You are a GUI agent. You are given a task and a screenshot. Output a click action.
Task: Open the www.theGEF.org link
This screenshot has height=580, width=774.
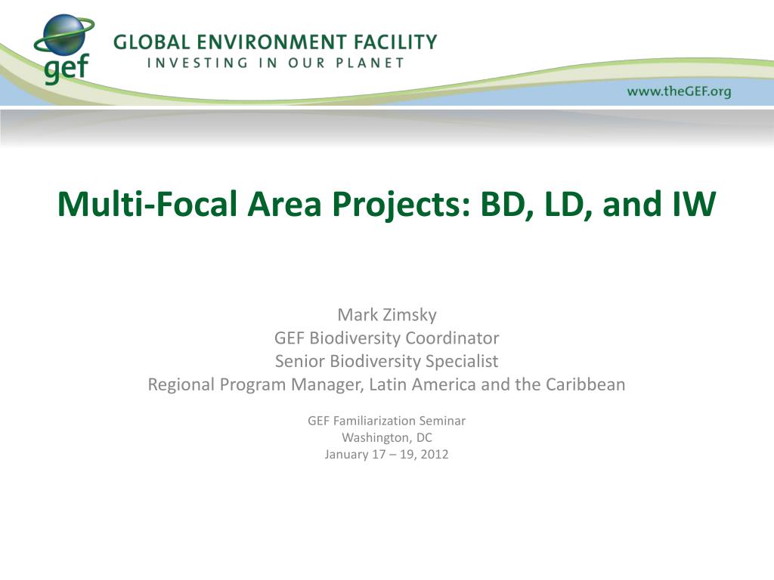pos(679,91)
